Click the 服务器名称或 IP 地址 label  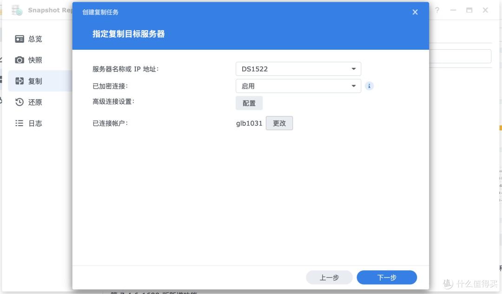pos(125,69)
